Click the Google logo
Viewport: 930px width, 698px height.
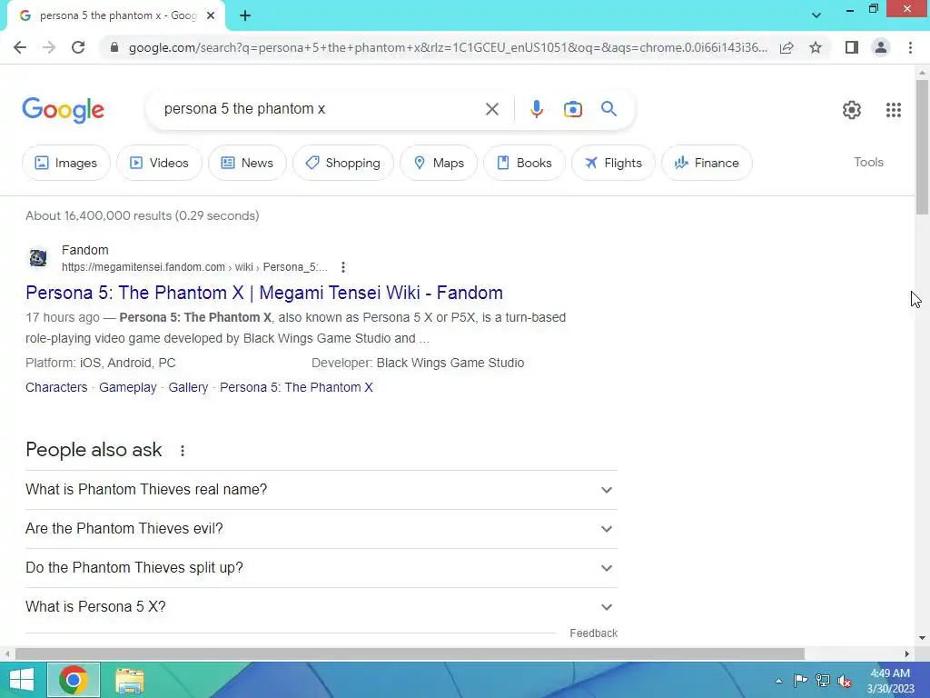point(64,110)
